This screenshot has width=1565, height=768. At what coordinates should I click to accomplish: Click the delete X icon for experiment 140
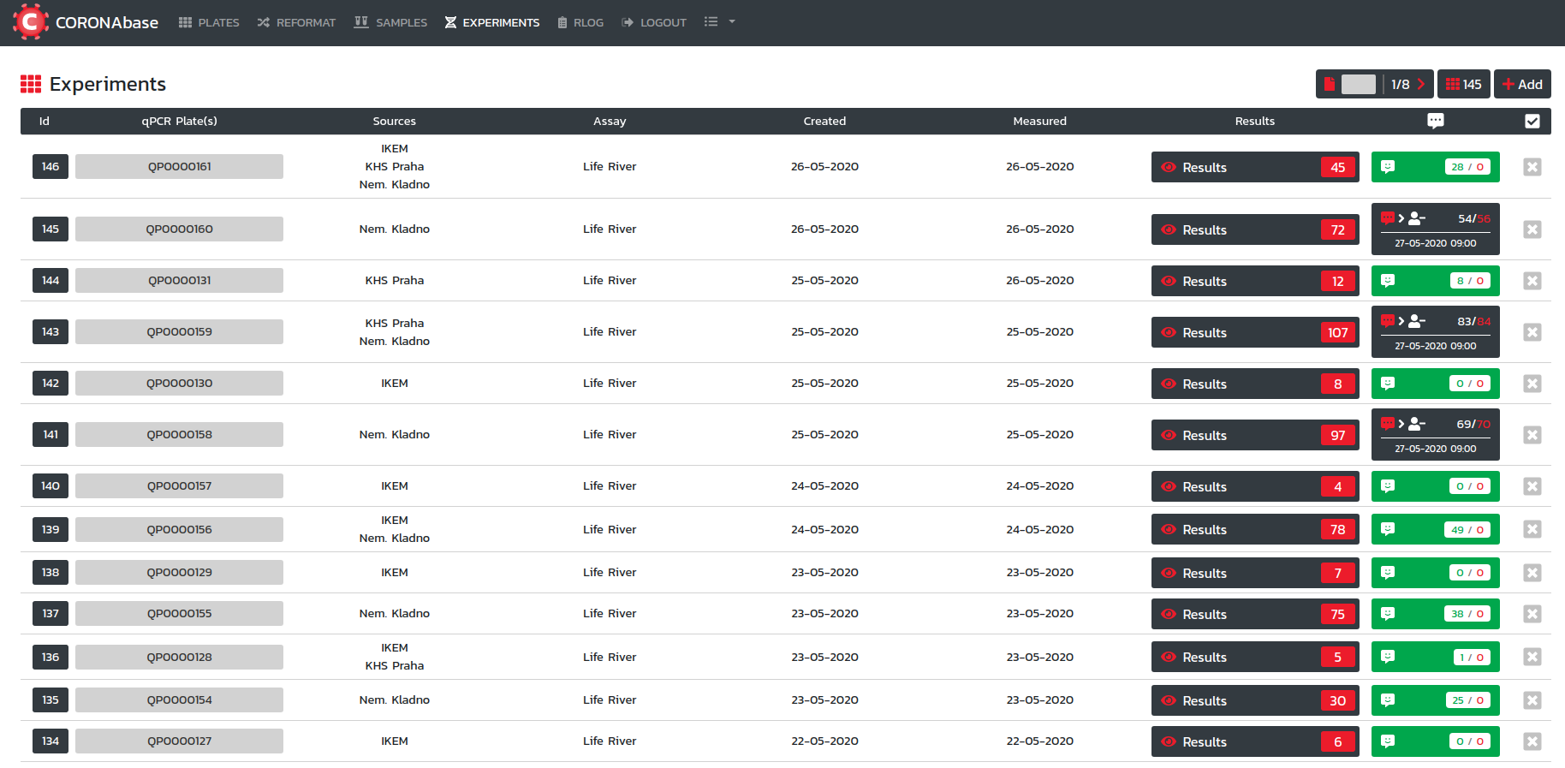click(1532, 486)
